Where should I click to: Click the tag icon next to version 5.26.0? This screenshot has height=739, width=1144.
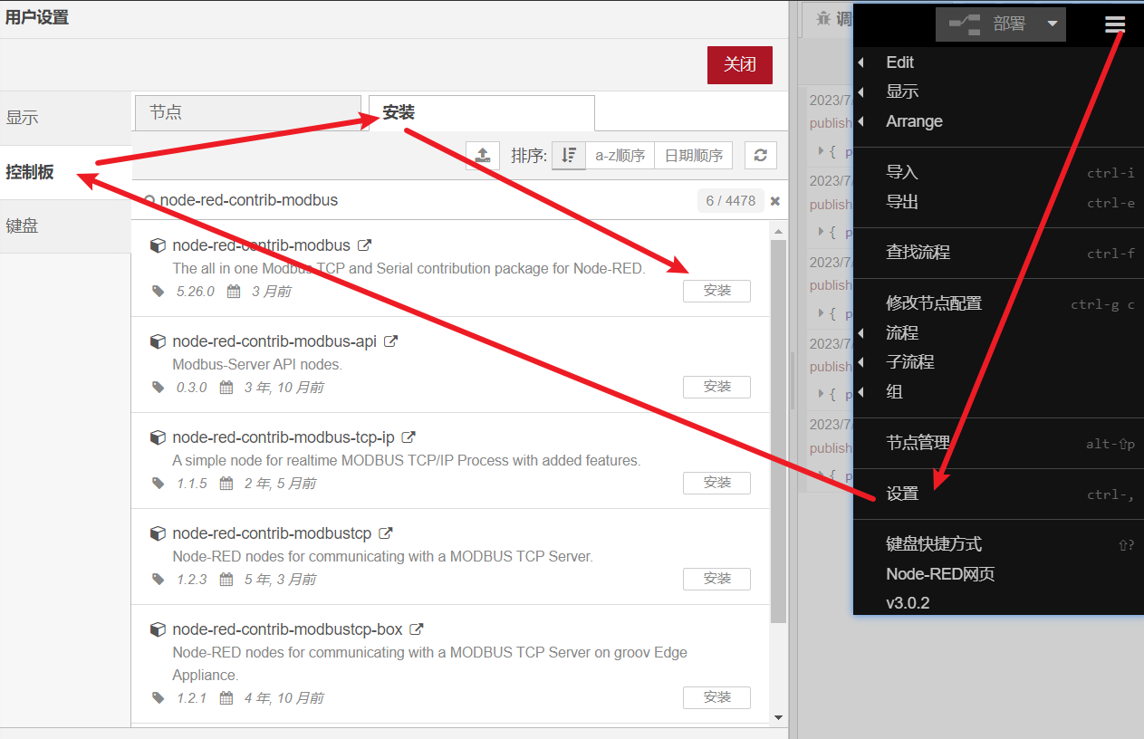click(x=159, y=292)
